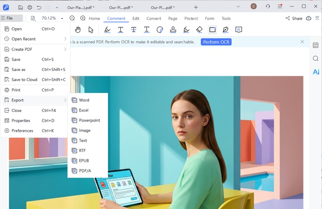The image size is (322, 209).
Task: Select Save as from File menu
Action: [19, 69]
